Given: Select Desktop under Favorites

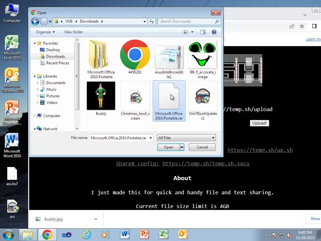Looking at the screenshot, I should coord(53,50).
